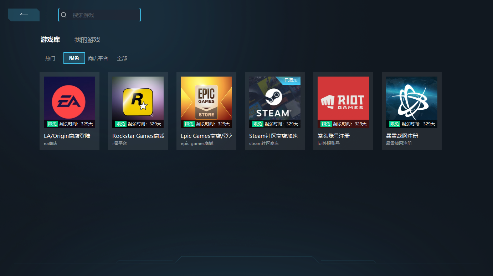Select the 限免 filter tab
Screen dimensions: 493x276
[74, 58]
